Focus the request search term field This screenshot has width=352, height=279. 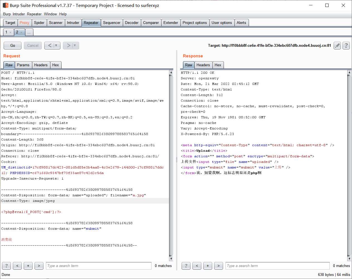coord(99,266)
